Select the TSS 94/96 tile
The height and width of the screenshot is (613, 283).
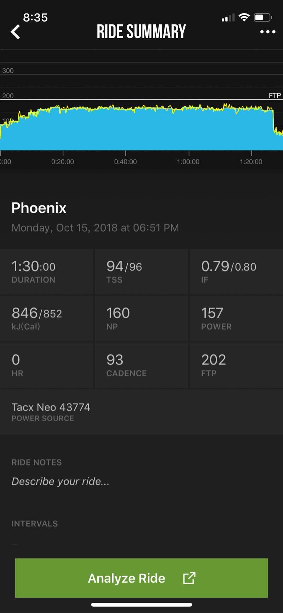[x=141, y=272]
